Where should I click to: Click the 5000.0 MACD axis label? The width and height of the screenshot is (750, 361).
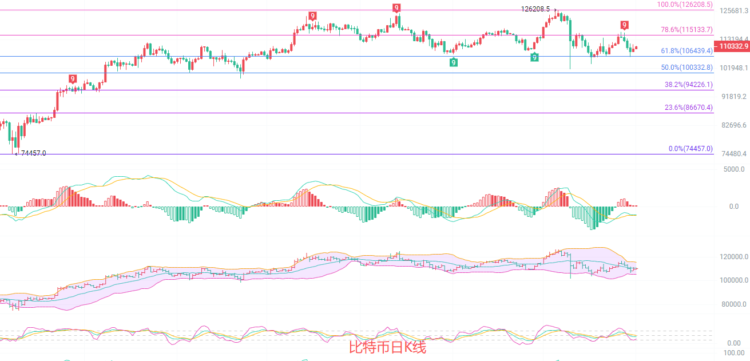[x=734, y=169]
